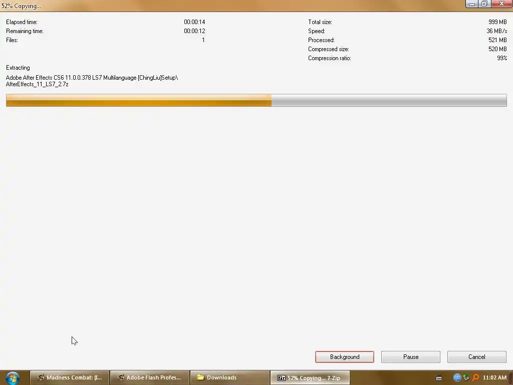Screen dimensions: 513x385
Task: Open the on-screen keyboard tray icon
Action: pos(439,378)
